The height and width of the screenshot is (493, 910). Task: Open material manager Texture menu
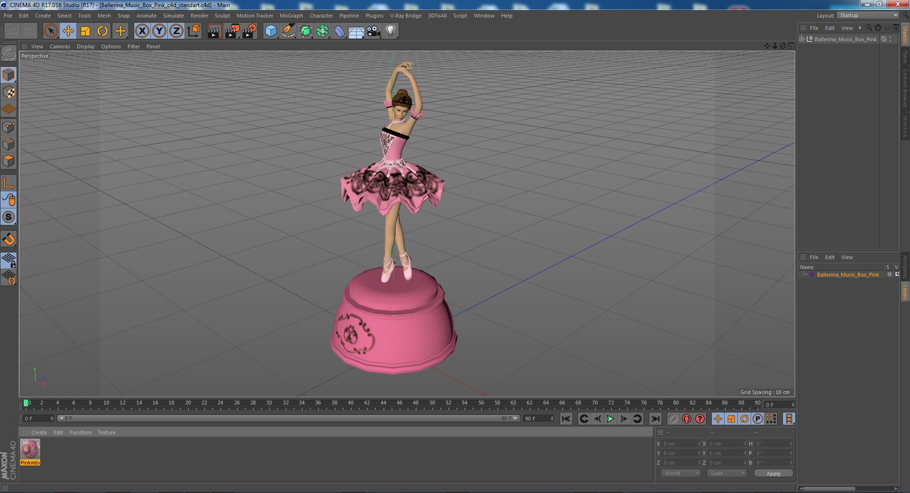click(x=107, y=432)
